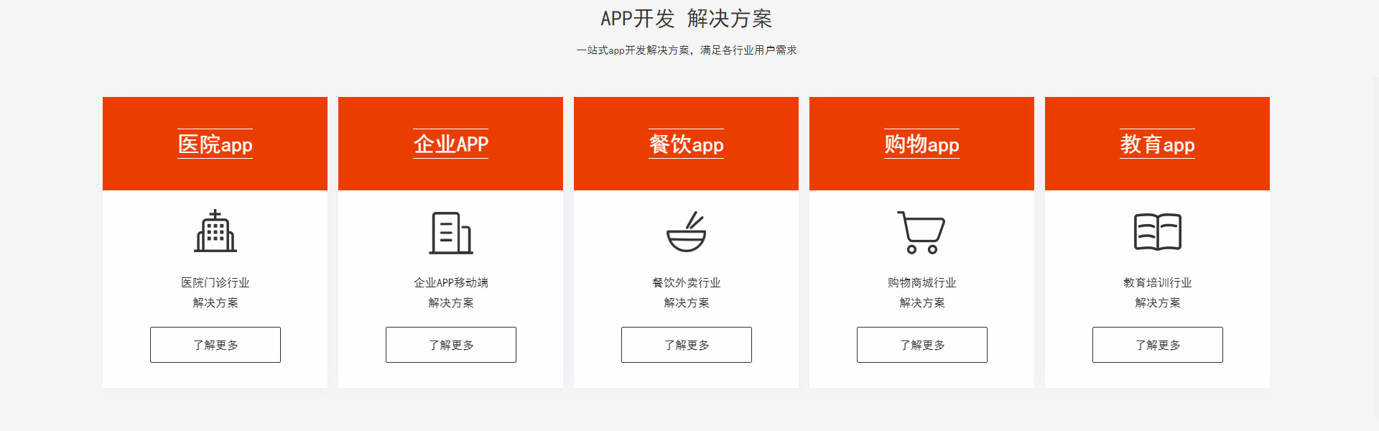Open the 教育app heading link

[1158, 144]
